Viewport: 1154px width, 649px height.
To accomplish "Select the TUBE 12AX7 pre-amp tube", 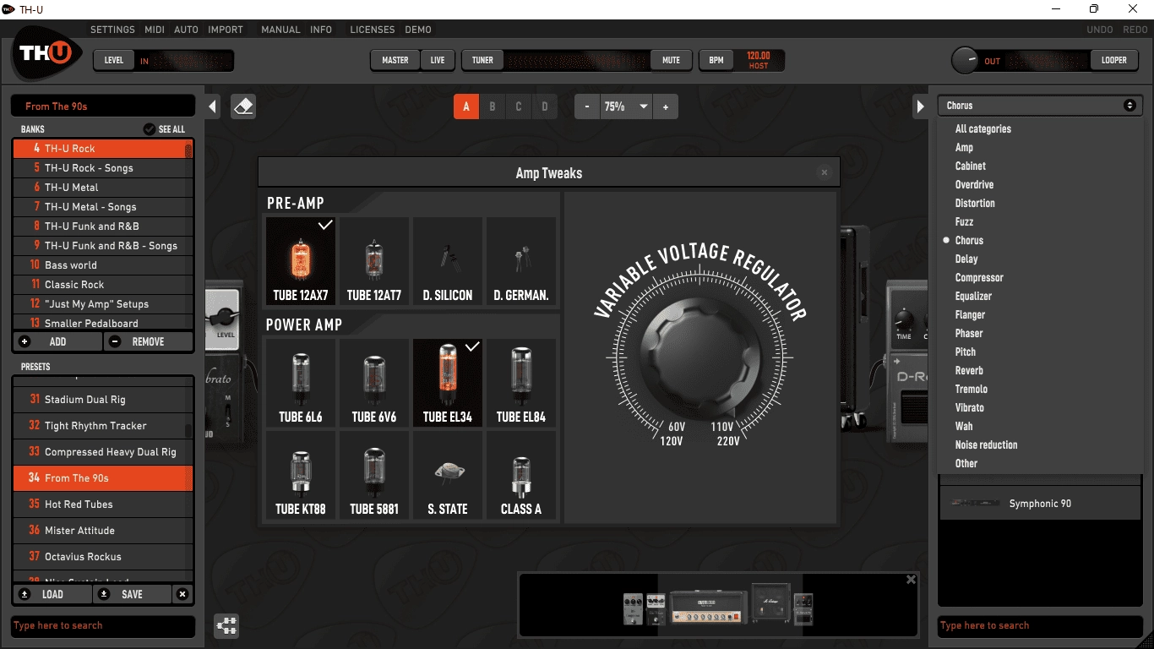I will (301, 261).
